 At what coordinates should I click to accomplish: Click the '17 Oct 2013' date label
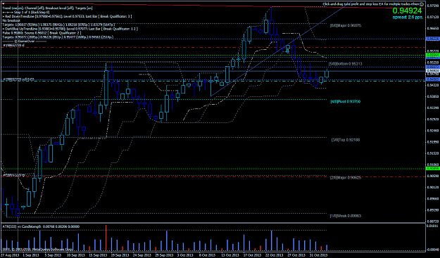point(252,255)
